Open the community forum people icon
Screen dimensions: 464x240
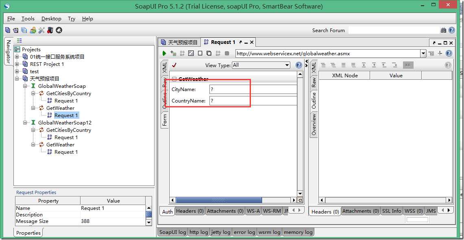(x=33, y=30)
